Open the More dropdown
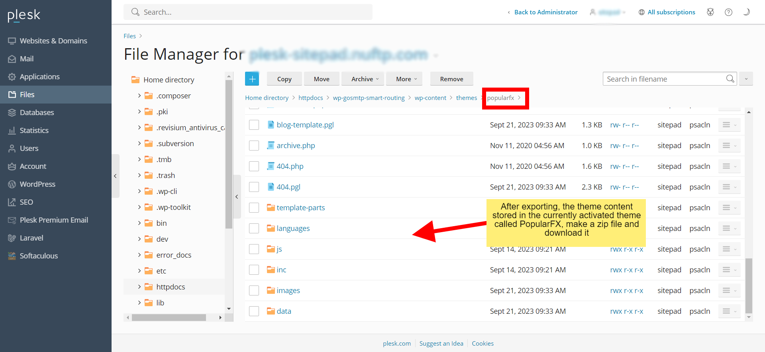Screen dimensions: 765x352 404,79
